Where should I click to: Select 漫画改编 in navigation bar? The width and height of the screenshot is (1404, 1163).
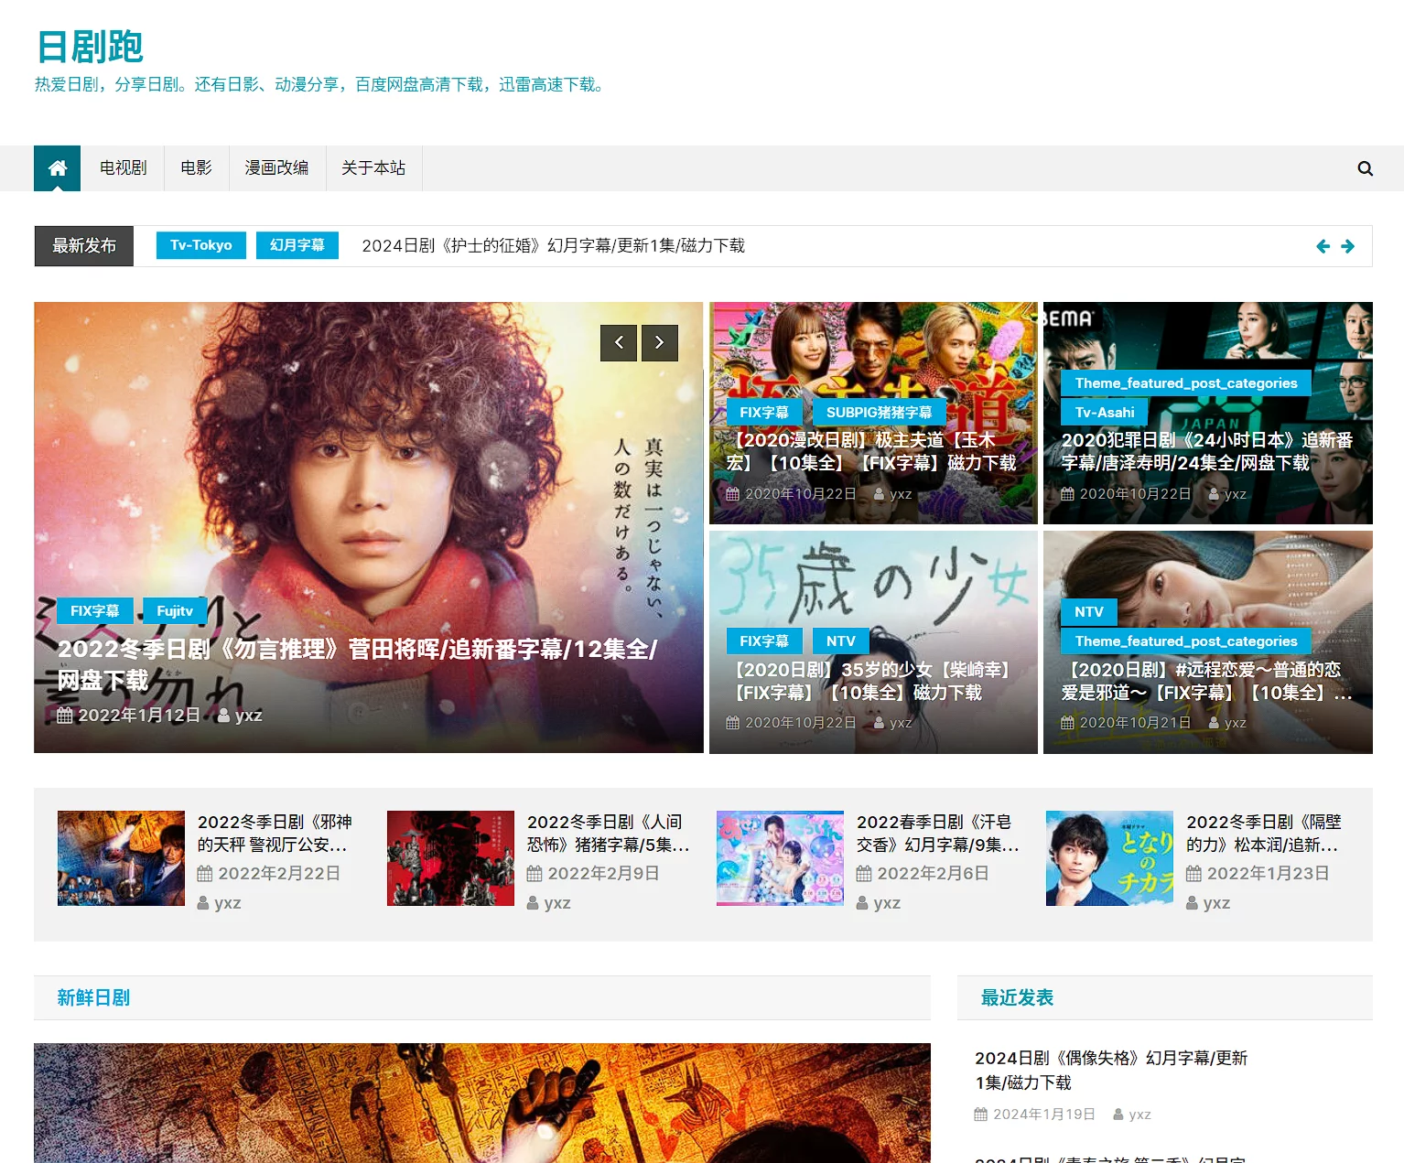(276, 168)
